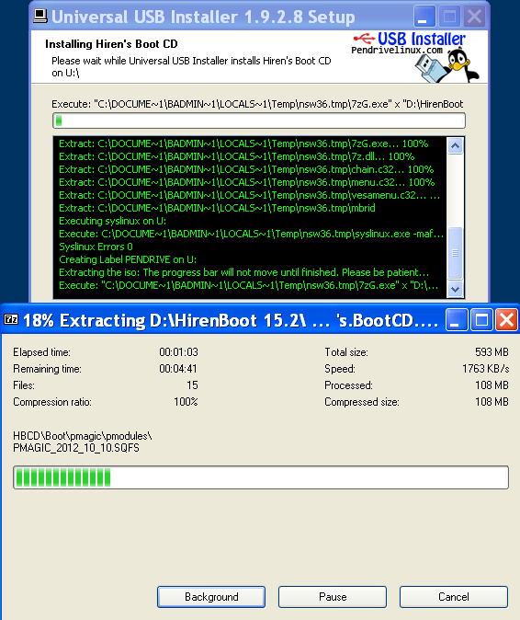Minimize the 7-Zip extracting window
The image size is (520, 620).
coord(457,319)
